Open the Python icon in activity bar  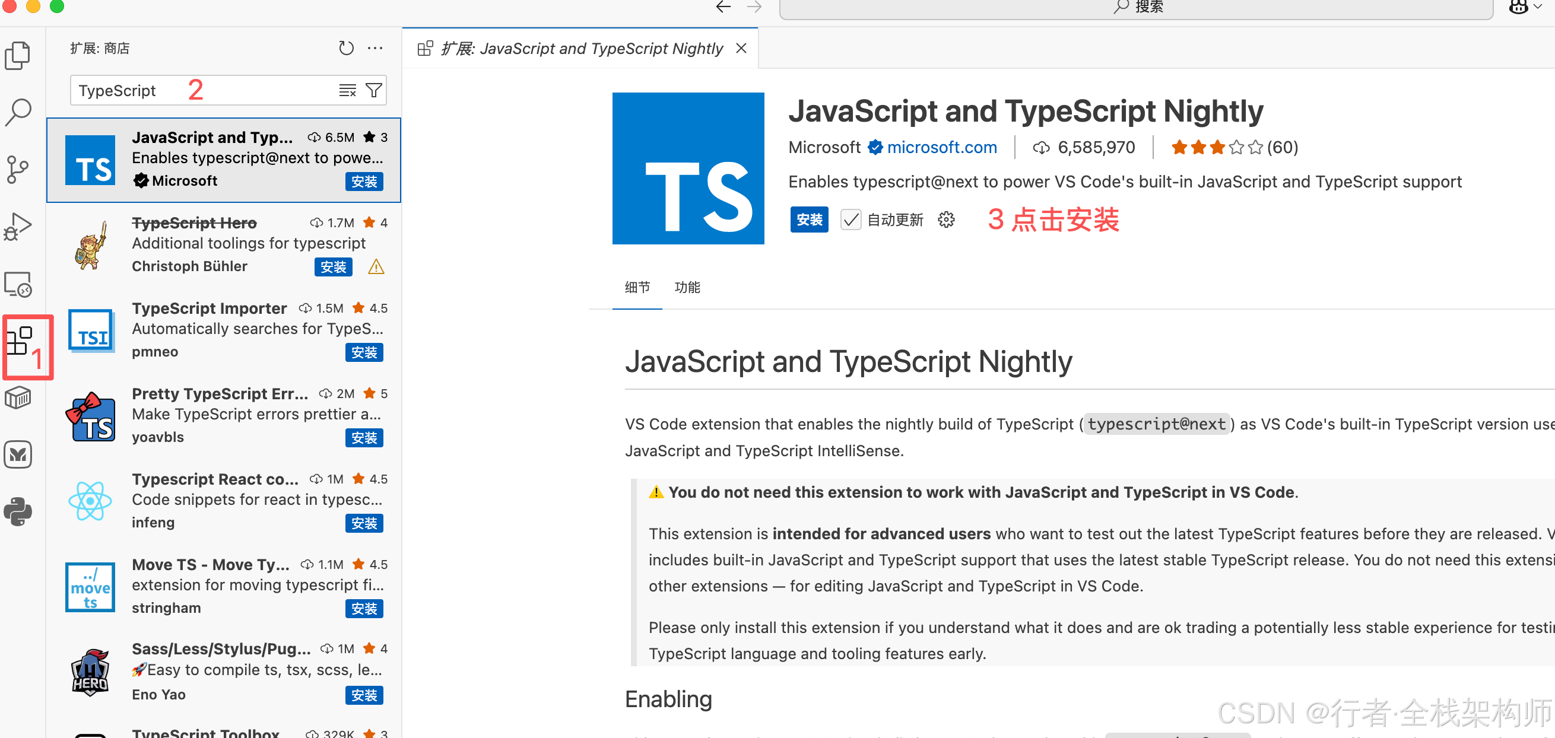[x=18, y=511]
